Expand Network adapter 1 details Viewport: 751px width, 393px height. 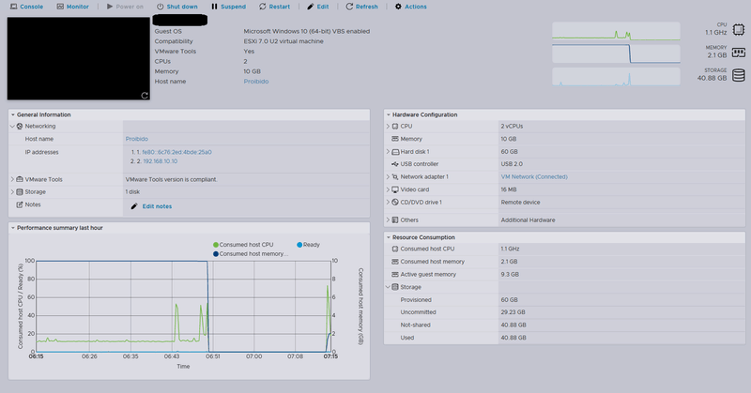click(388, 176)
